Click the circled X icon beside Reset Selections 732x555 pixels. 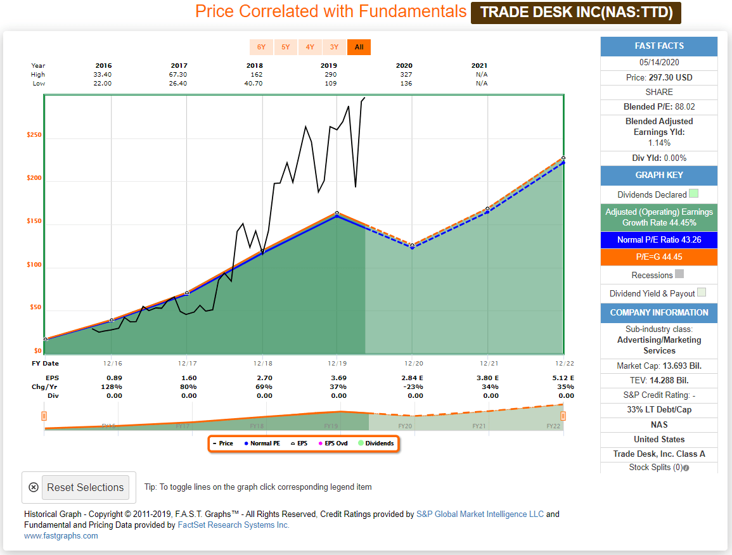pos(33,487)
